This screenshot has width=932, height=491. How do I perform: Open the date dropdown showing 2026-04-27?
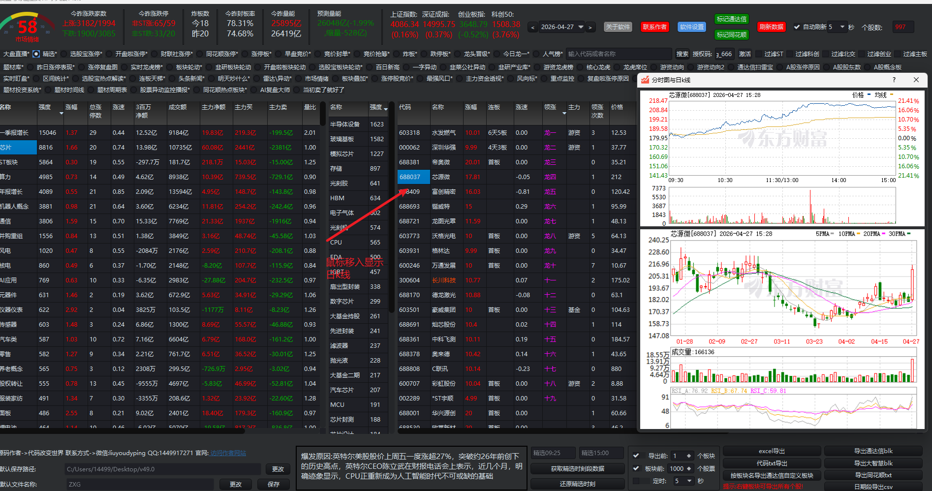581,27
